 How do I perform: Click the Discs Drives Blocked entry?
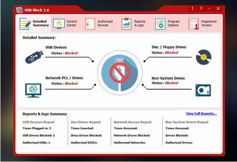coord(86,135)
